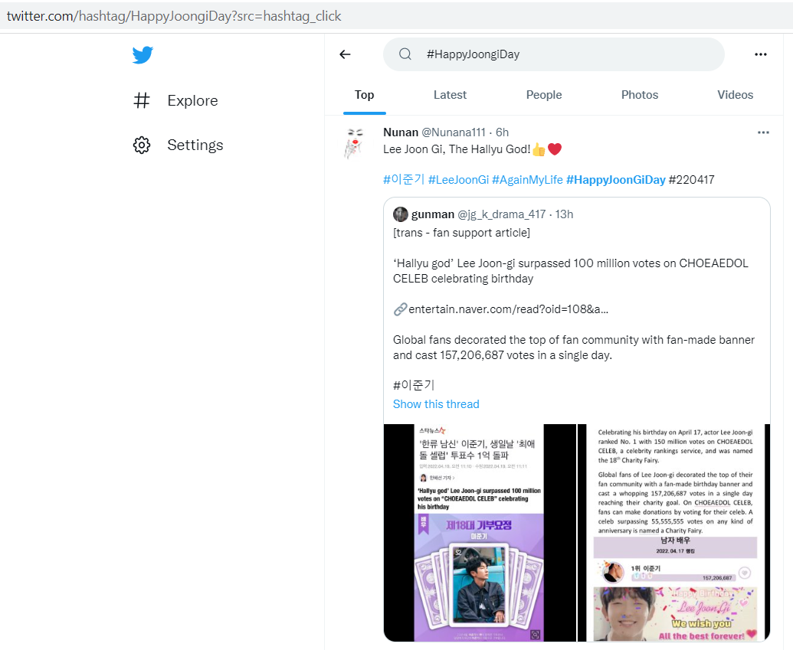Click the link chain icon before the Naver URL
Viewport: 793px width, 650px height.
click(400, 309)
